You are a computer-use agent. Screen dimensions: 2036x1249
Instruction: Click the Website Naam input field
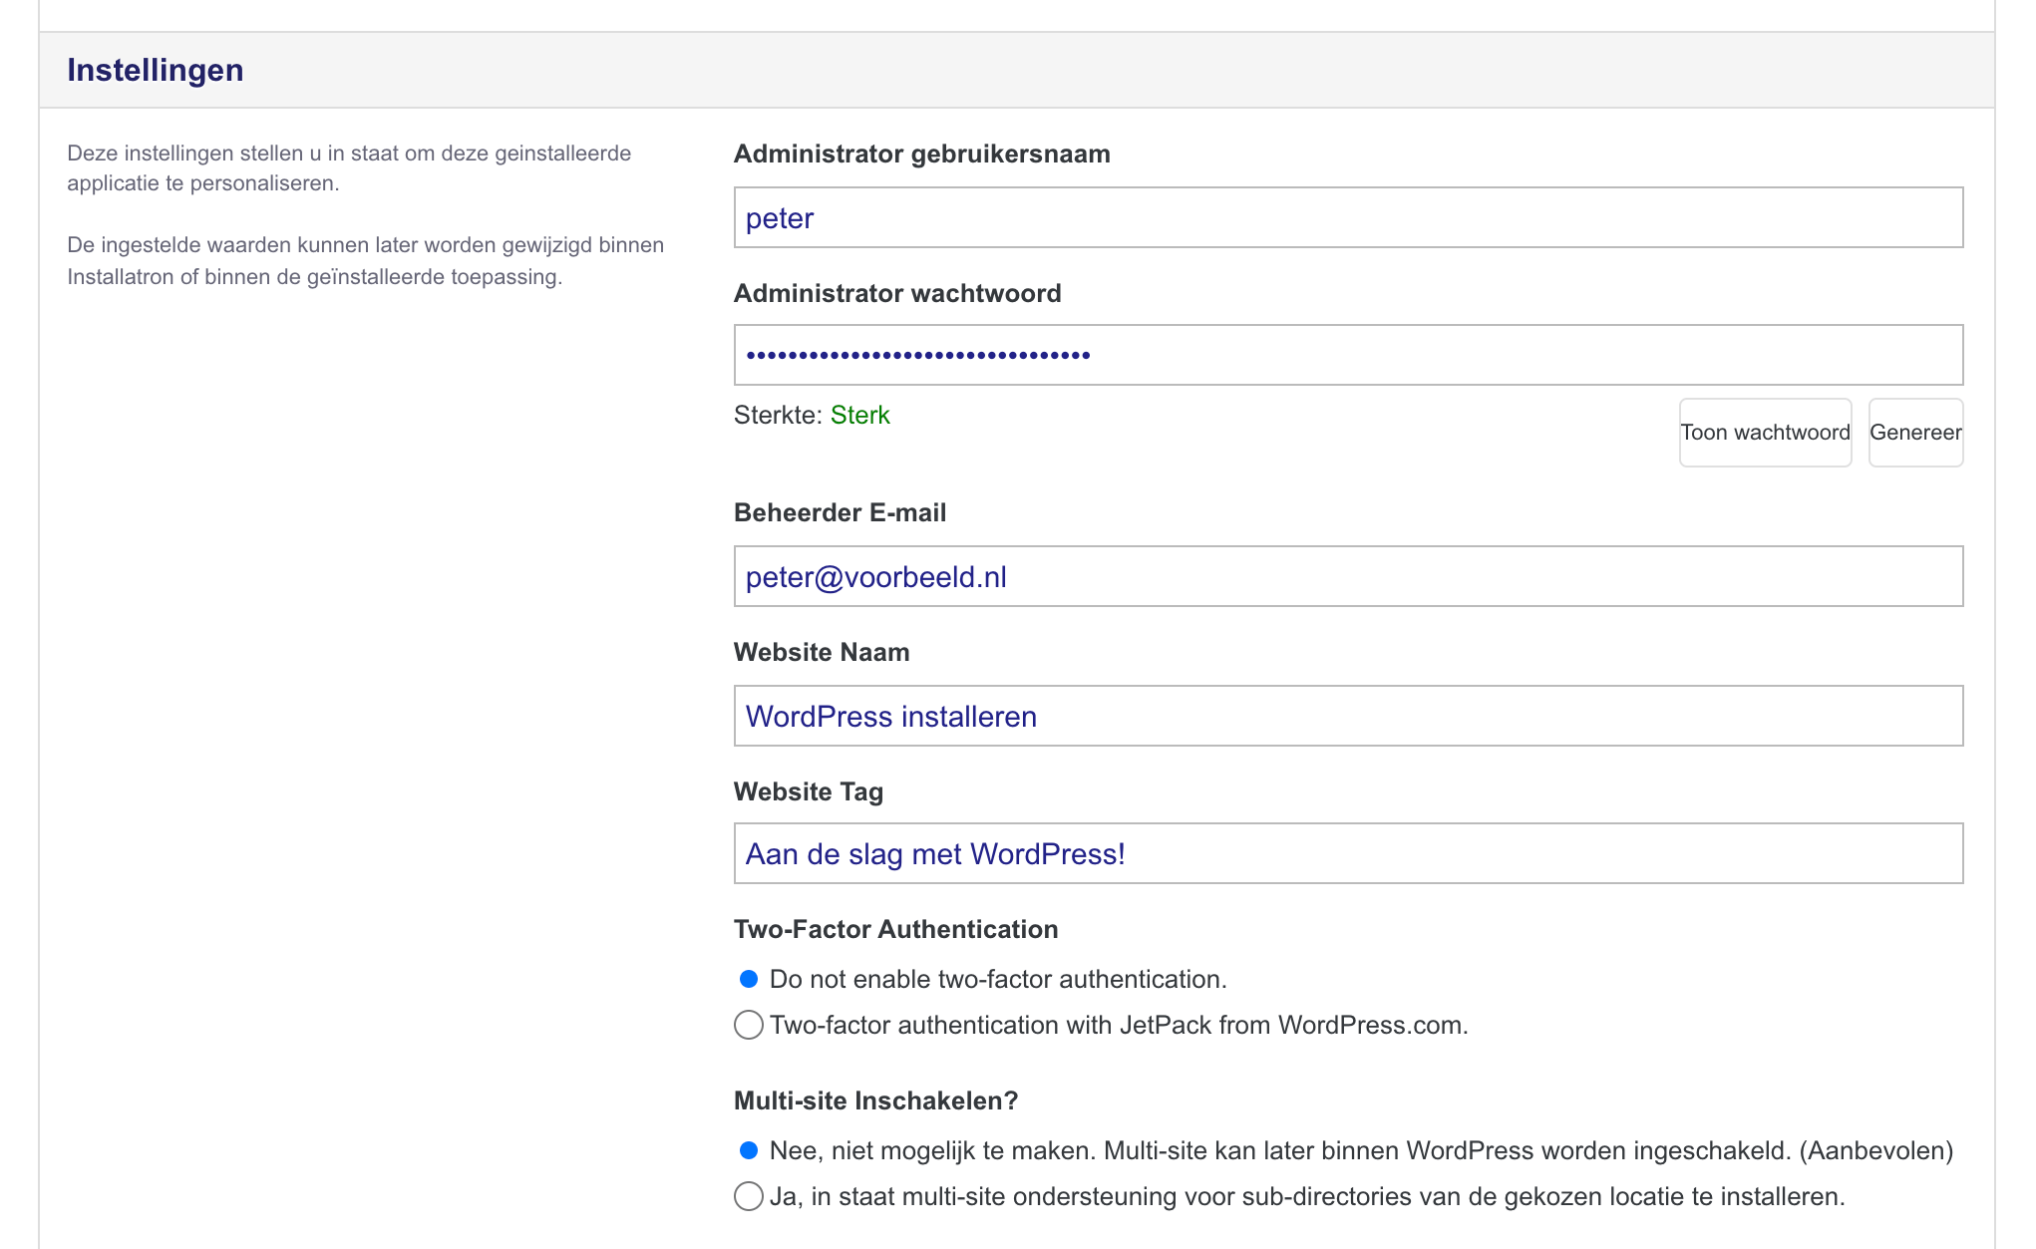(1348, 716)
